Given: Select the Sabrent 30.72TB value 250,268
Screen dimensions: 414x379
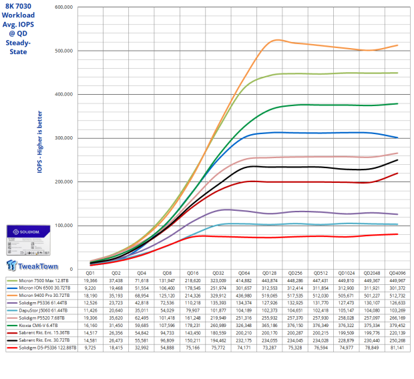Looking at the screenshot, I should tap(397, 340).
